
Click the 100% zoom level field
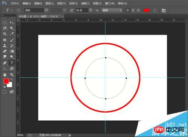pyautogui.click(x=20, y=135)
